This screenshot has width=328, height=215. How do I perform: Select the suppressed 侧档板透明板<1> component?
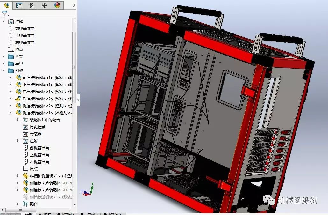[x=47, y=197]
